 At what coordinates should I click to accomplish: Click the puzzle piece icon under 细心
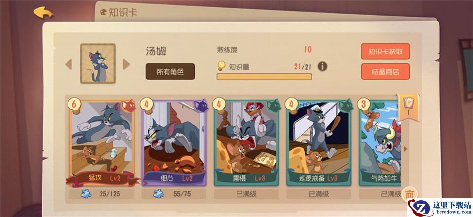point(158,194)
